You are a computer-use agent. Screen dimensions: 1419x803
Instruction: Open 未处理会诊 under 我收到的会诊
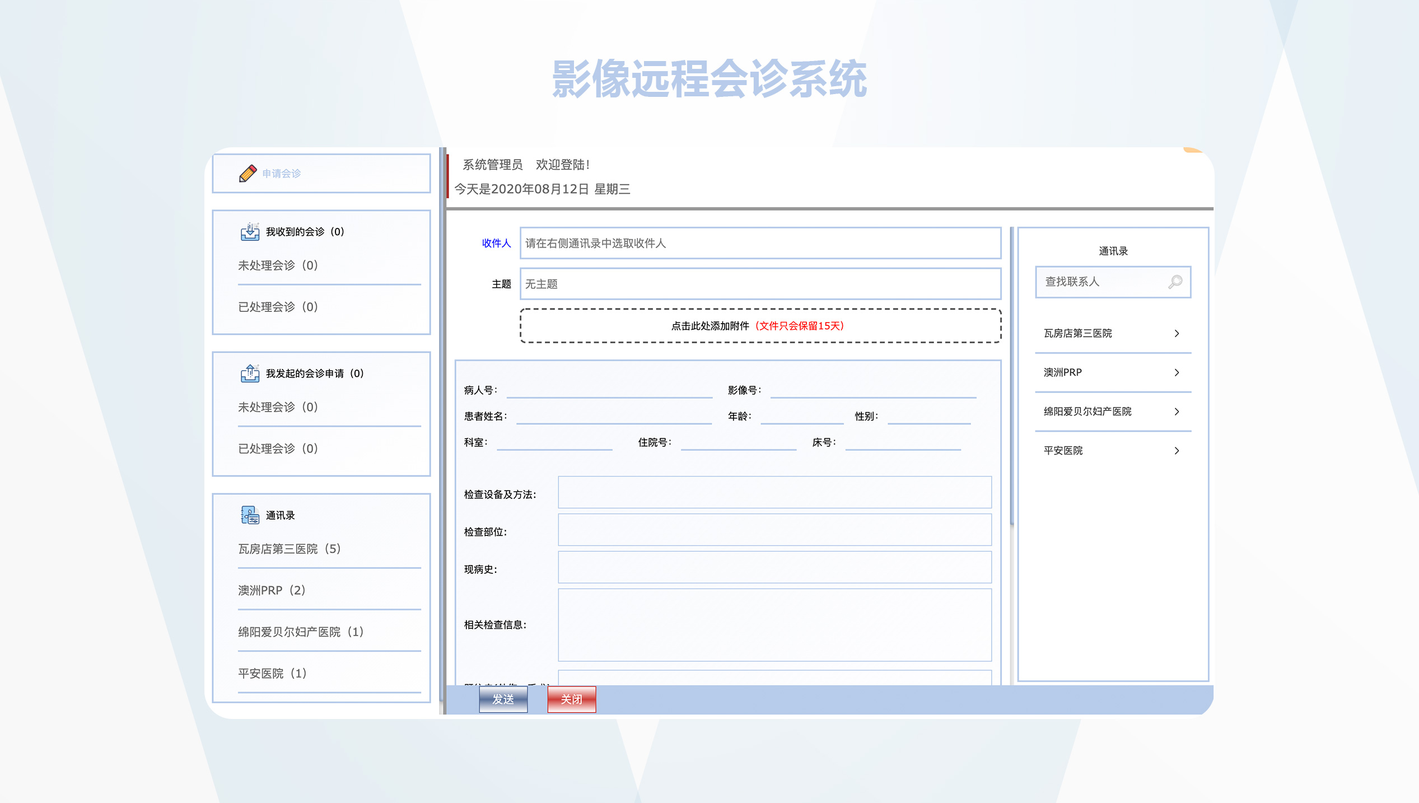[278, 265]
